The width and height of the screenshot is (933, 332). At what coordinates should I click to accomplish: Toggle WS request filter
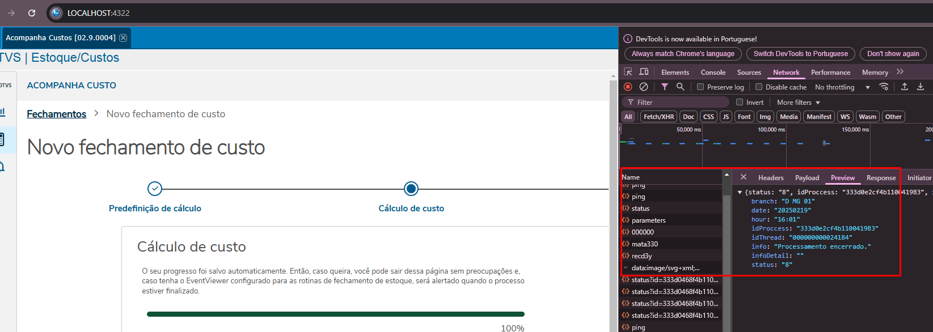pyautogui.click(x=845, y=117)
